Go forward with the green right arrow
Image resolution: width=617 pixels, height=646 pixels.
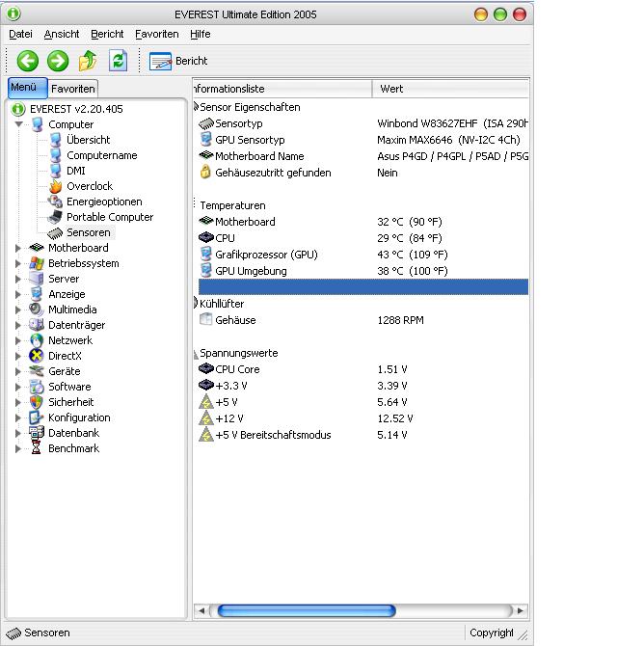pyautogui.click(x=58, y=61)
